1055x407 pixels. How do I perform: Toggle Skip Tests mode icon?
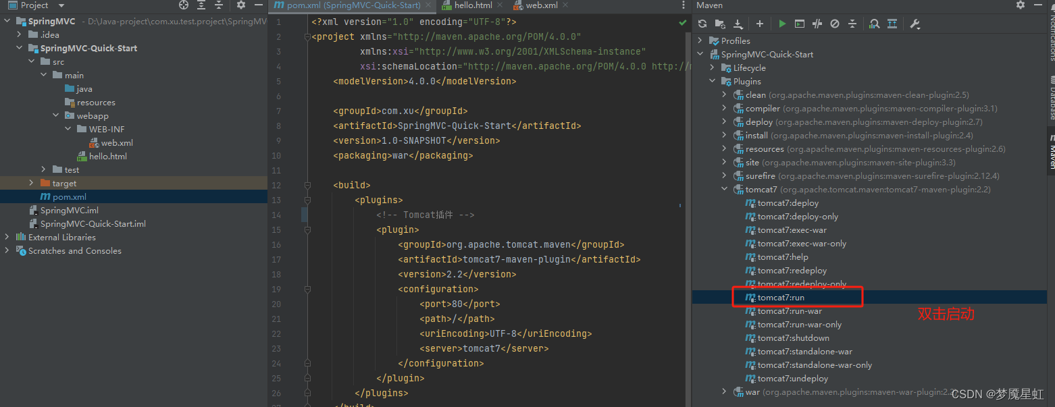[835, 24]
